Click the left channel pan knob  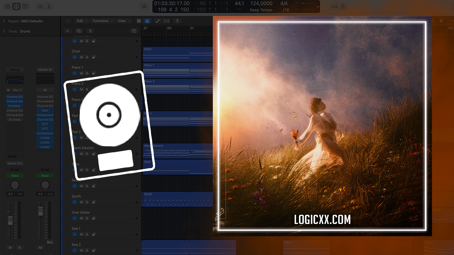pos(15,185)
